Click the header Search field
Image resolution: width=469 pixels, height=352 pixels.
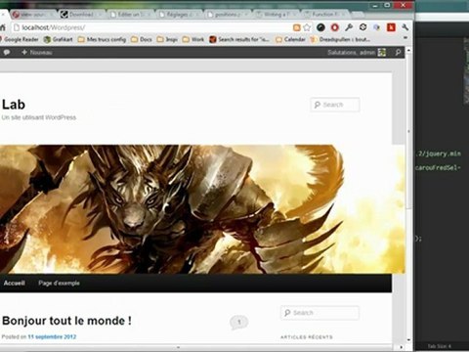[335, 105]
